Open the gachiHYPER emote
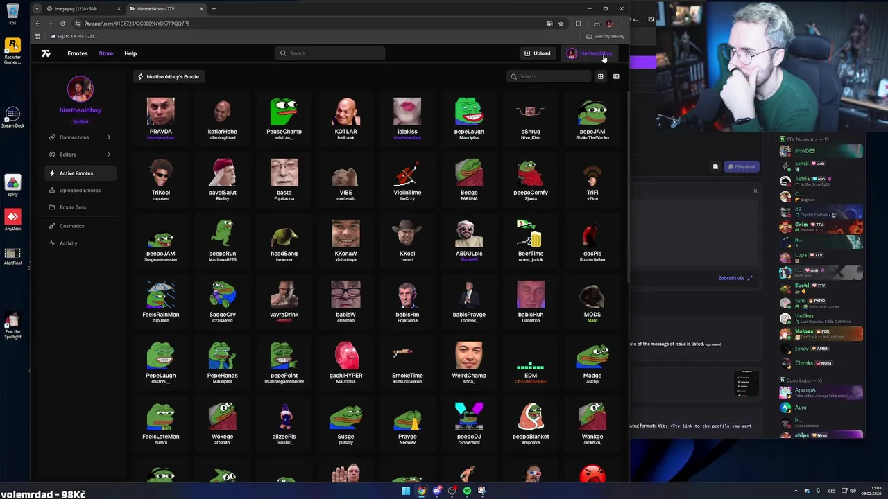This screenshot has height=499, width=888. tap(345, 362)
